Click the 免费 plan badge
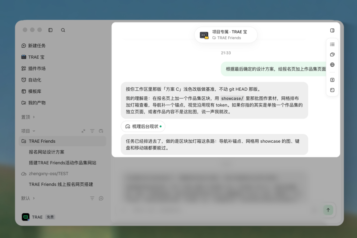This screenshot has width=357, height=238. pos(50,217)
